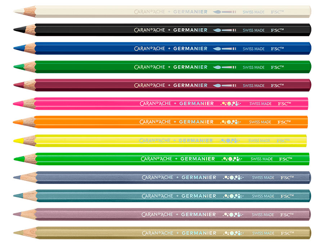The image size is (324, 245).
Task: Click the brush icon on the cream pencil
Action: 224,12
